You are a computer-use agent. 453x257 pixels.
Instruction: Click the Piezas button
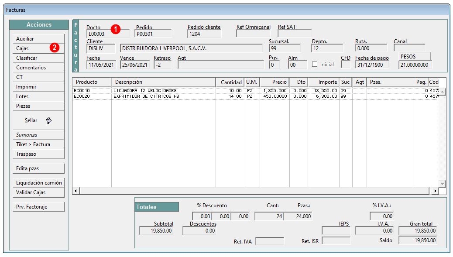[x=38, y=106]
